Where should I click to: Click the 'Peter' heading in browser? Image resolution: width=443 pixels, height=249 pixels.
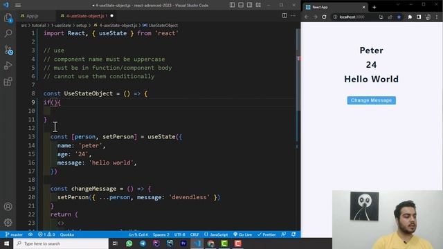click(371, 50)
